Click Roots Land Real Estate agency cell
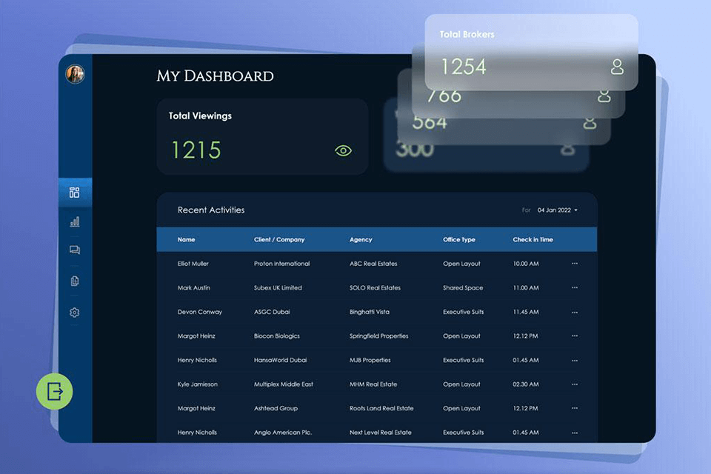This screenshot has width=711, height=474. pyautogui.click(x=381, y=408)
